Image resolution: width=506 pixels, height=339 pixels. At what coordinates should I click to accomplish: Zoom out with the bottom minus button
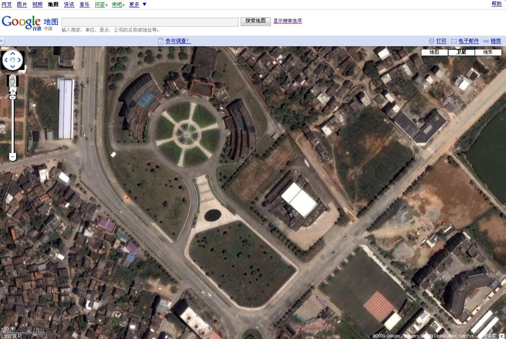pyautogui.click(x=13, y=157)
